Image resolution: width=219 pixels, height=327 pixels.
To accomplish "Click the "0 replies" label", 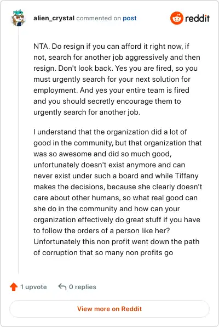I will (83, 287).
